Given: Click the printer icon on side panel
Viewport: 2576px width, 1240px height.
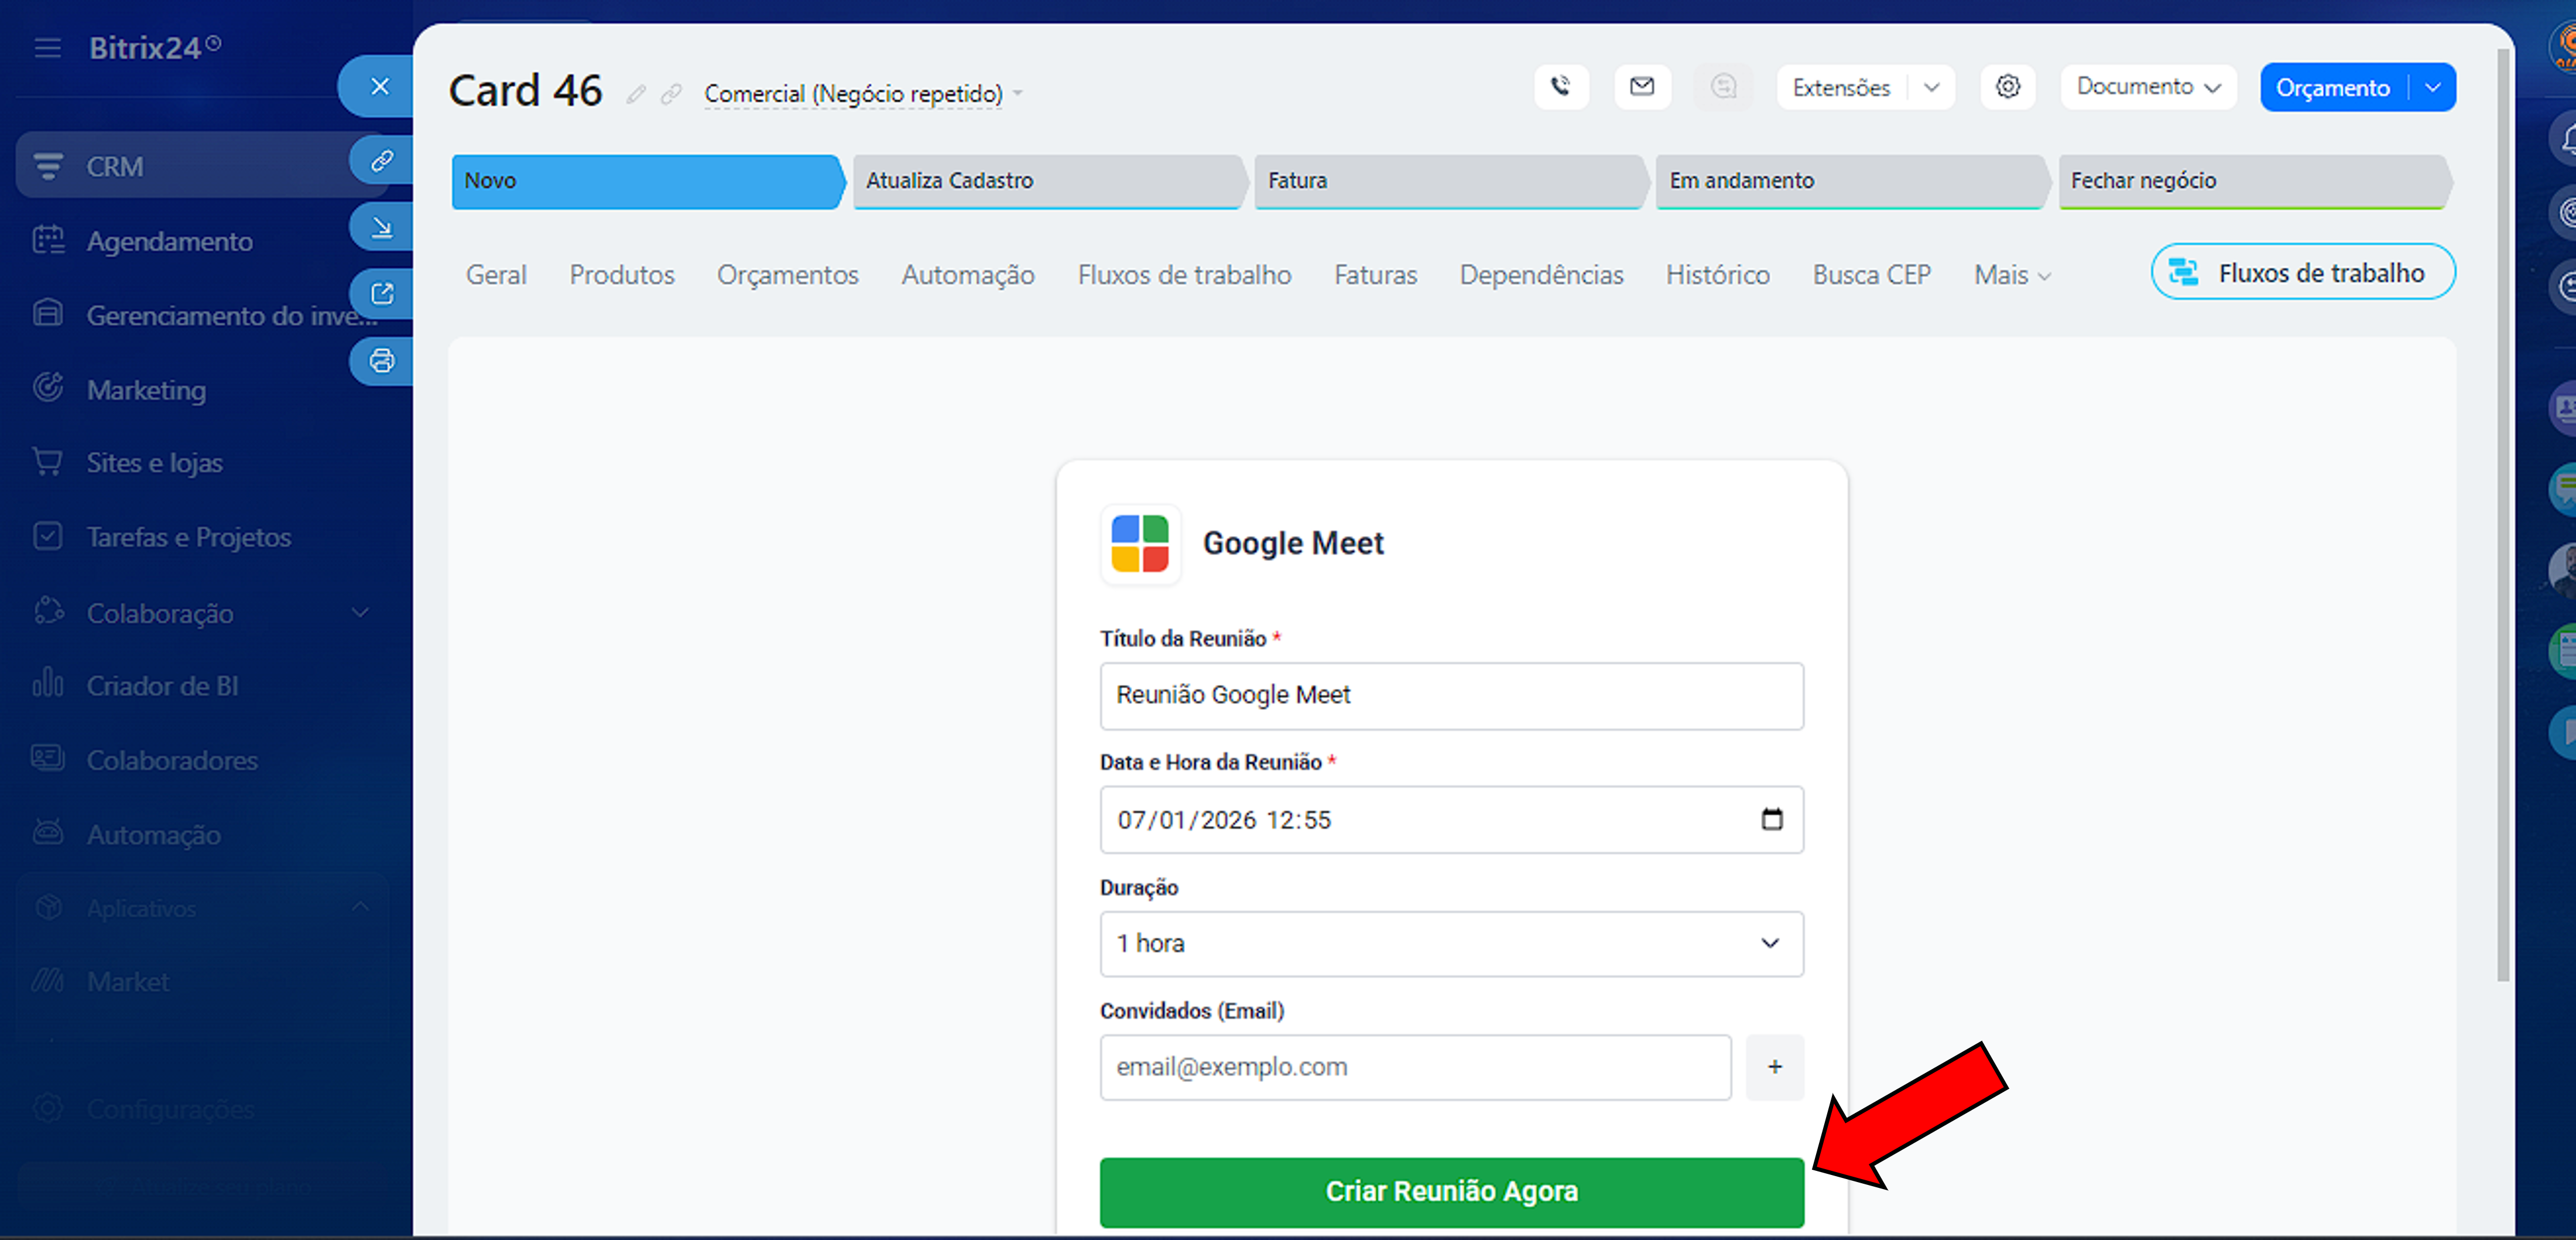Looking at the screenshot, I should click(x=382, y=360).
